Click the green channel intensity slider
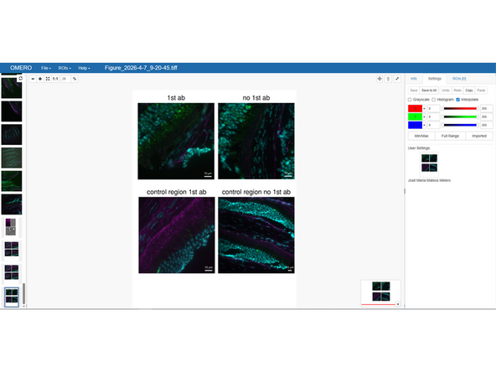The image size is (496, 372). [460, 116]
